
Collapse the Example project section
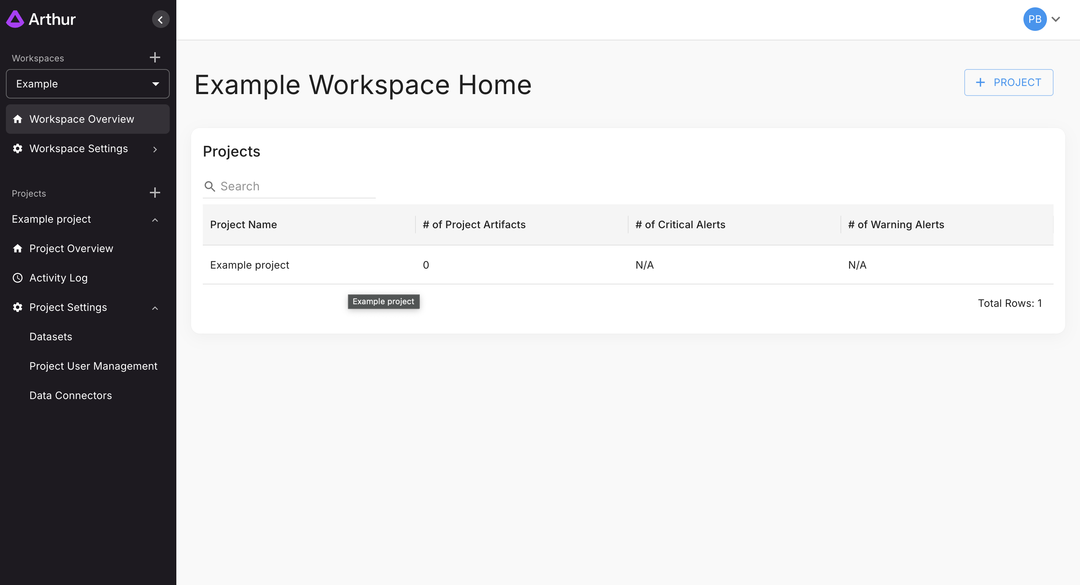[x=155, y=220]
